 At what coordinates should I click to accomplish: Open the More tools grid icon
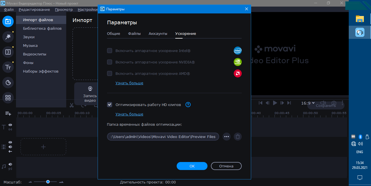point(8,98)
